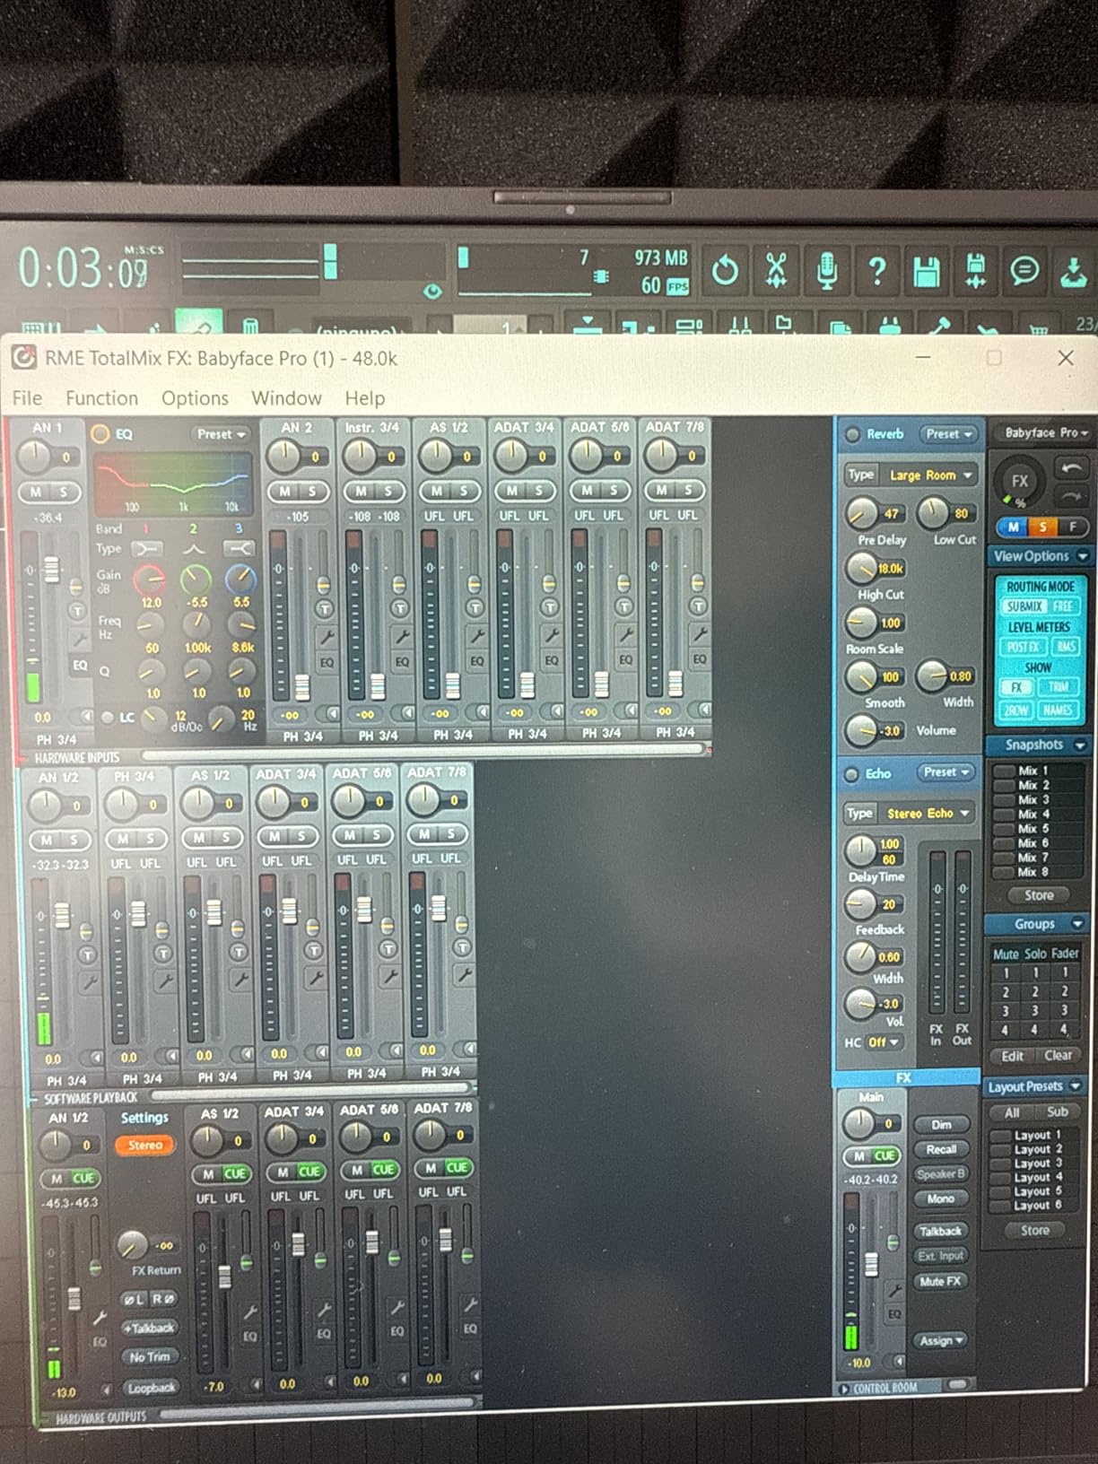1098x1464 pixels.
Task: Click the speech bubble icon in FL Studio
Action: click(1024, 270)
